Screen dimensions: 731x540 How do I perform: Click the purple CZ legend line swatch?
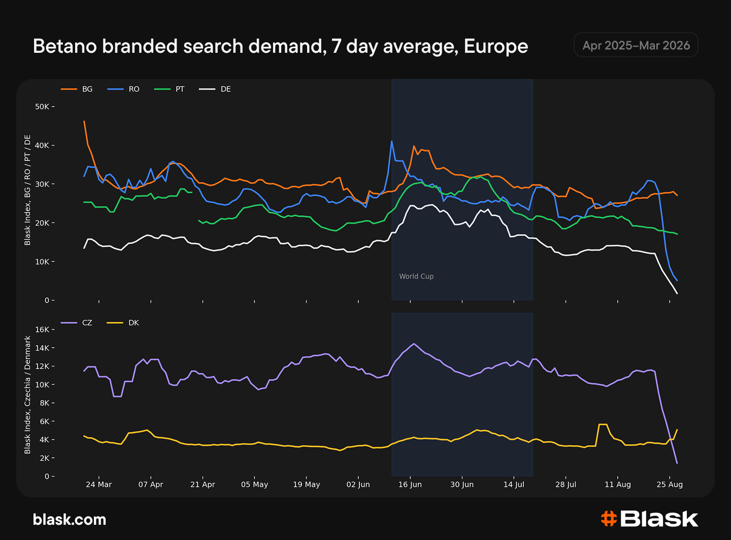pyautogui.click(x=69, y=323)
